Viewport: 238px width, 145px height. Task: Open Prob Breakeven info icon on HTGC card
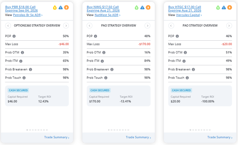[193, 69]
